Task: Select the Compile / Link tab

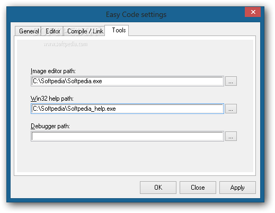Action: click(x=84, y=31)
